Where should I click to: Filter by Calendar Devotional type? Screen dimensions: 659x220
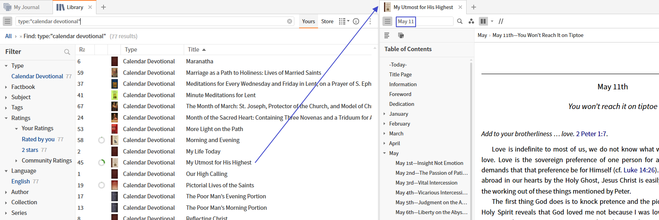click(37, 76)
